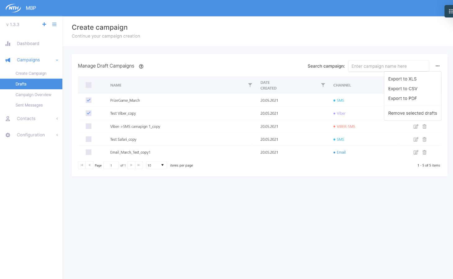Click the Campaigns megaphone icon in sidebar
This screenshot has height=279, width=453.
[x=8, y=60]
